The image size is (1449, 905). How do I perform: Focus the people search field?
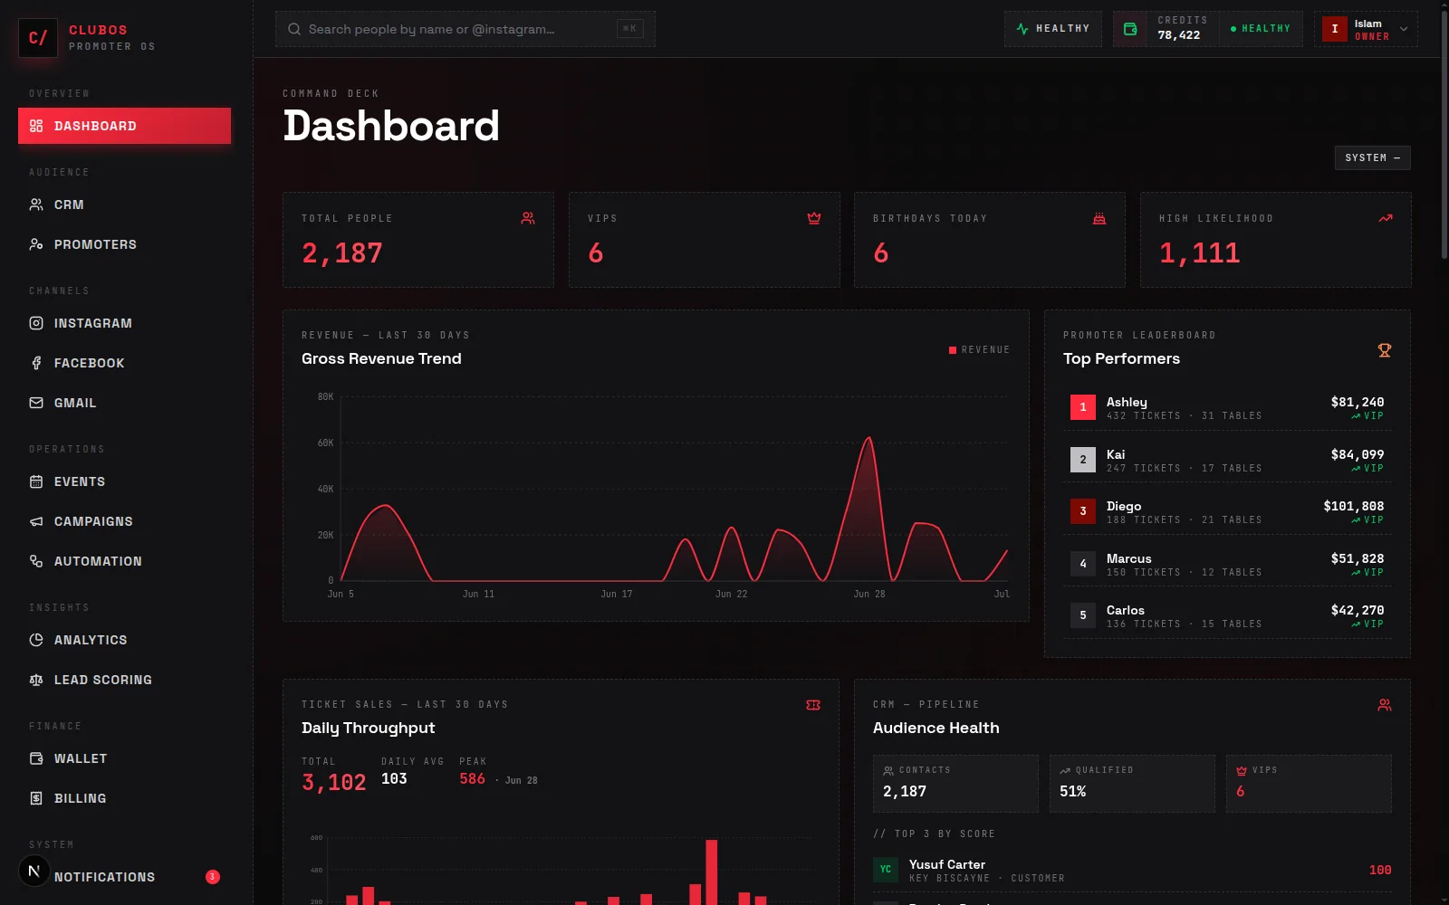pos(465,29)
